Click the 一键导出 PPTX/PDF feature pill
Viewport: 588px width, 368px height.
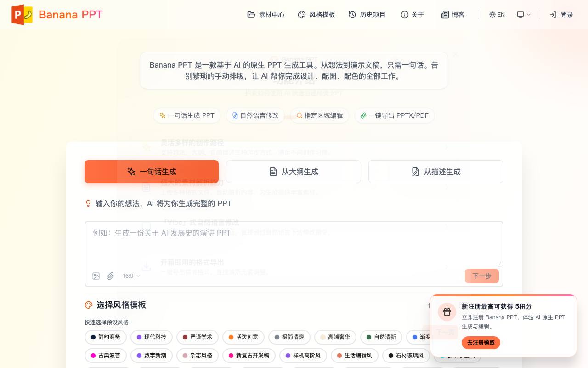coord(395,115)
